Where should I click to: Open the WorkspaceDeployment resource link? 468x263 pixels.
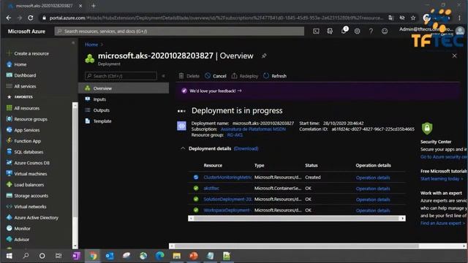227,210
